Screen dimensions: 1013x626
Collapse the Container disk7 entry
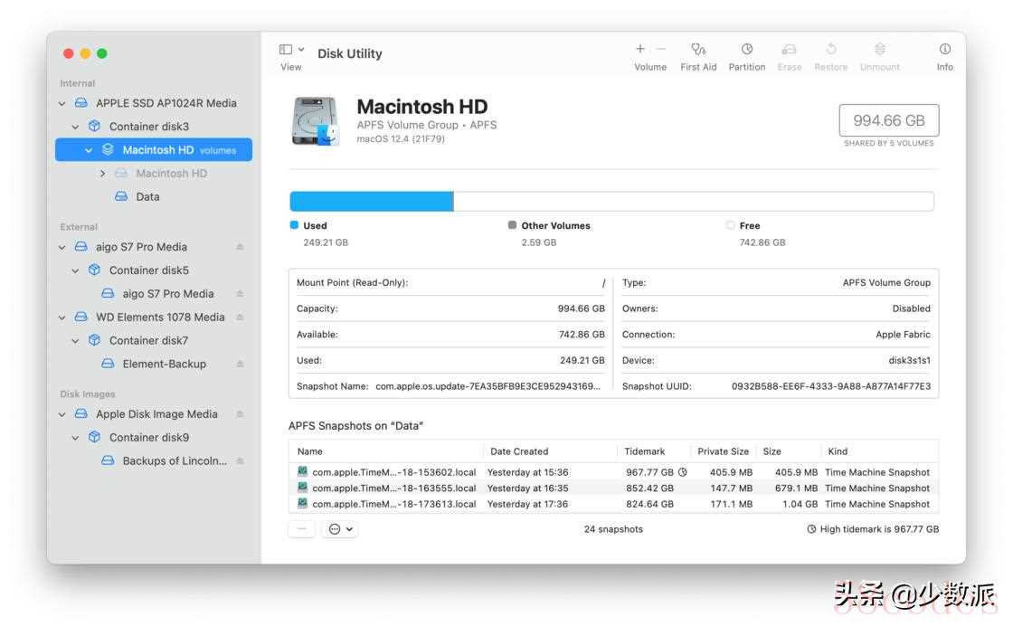76,341
